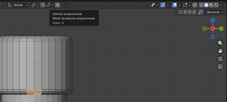Screen dimensions: 227x102
Task: Toggle the magnet snapping button
Action: [x=43, y=5]
